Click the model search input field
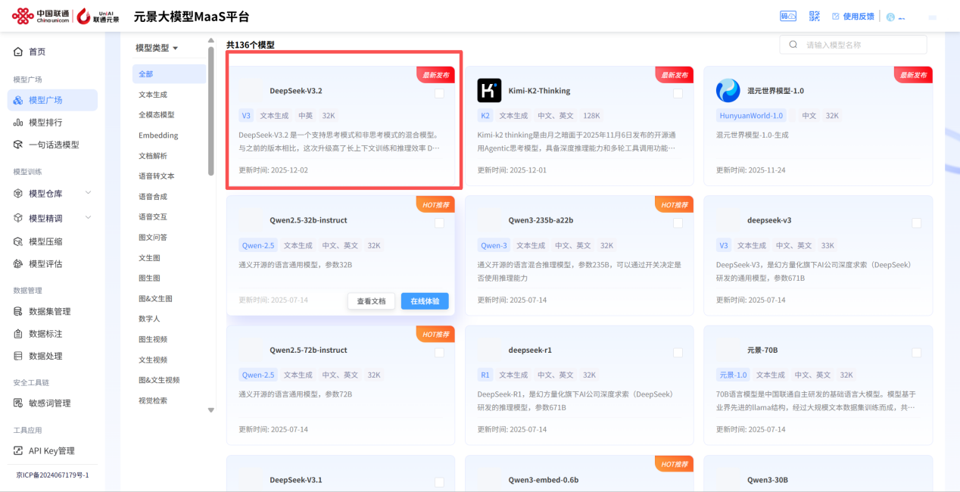 click(x=853, y=45)
